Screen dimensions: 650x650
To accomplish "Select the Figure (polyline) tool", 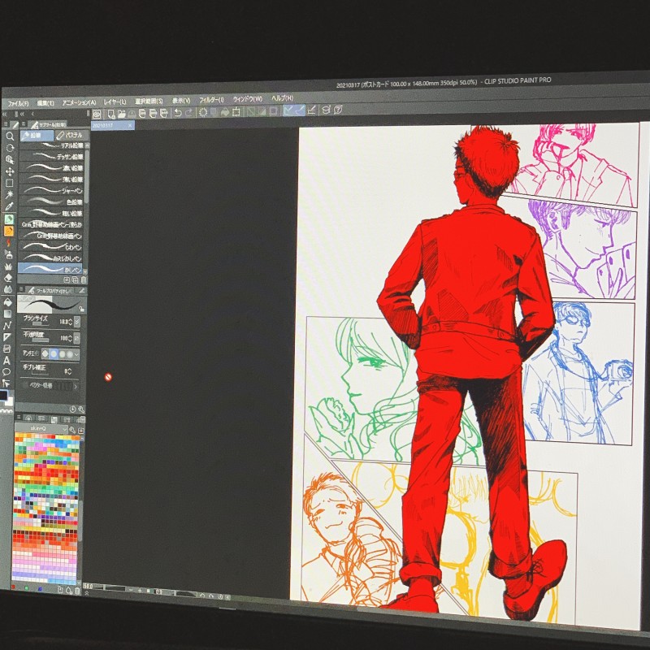I will [x=7, y=326].
